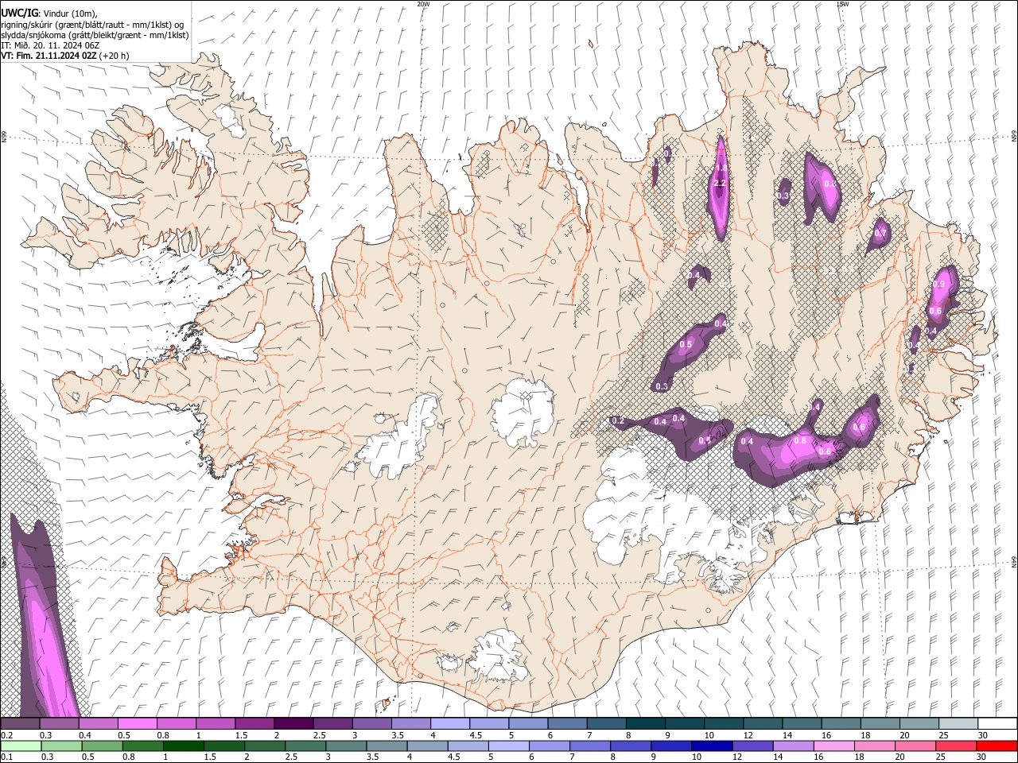Viewport: 1018px width, 763px height.
Task: Select the upper legend swatch between 3 and 3.5
Action: click(x=371, y=723)
